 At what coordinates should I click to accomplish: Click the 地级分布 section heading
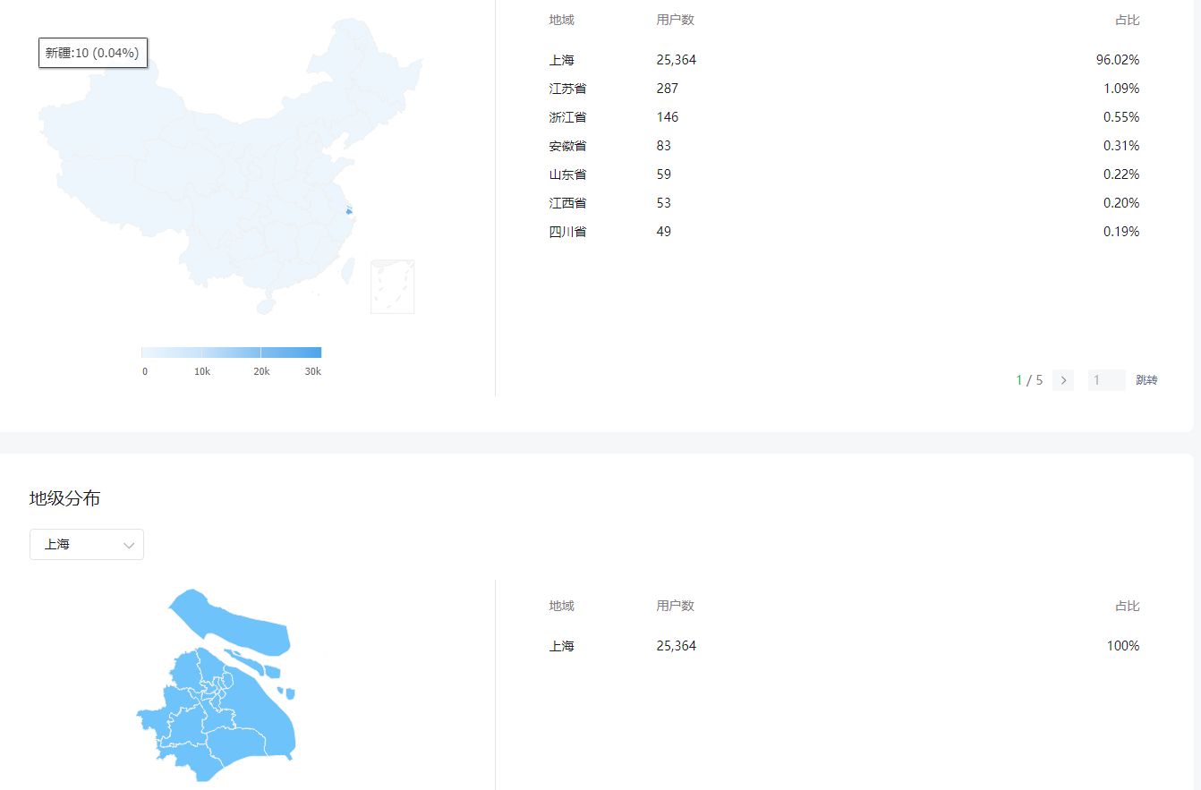pos(65,498)
